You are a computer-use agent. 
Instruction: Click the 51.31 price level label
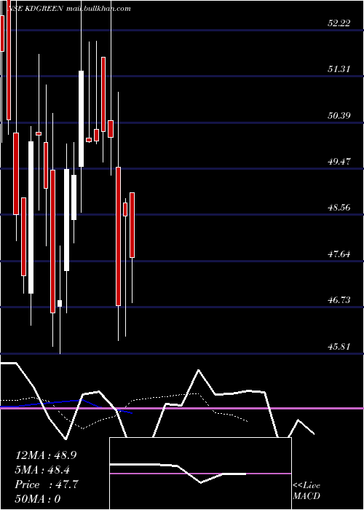[339, 69]
